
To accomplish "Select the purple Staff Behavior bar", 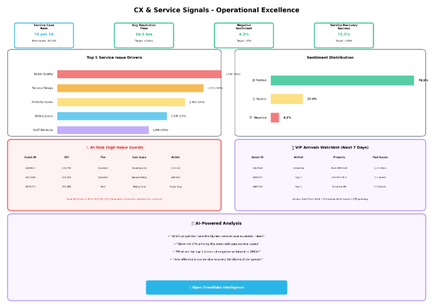I will [103, 130].
